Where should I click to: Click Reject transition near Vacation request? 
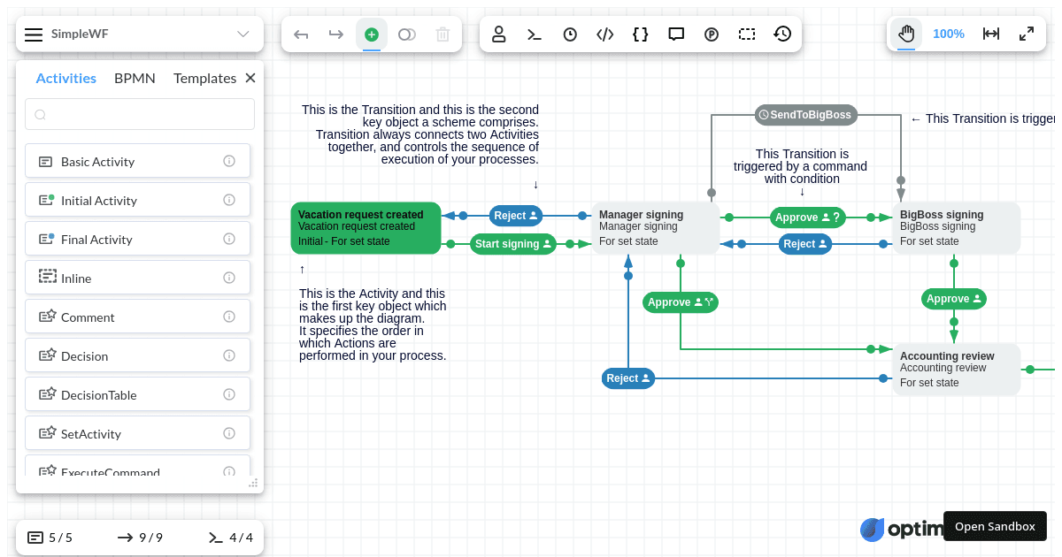point(515,216)
